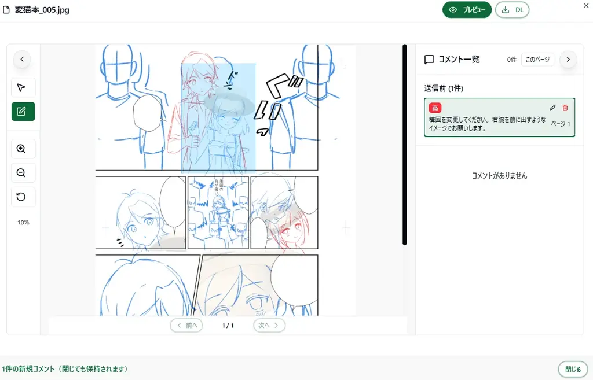The width and height of the screenshot is (593, 380).
Task: Toggle プレビュー preview mode
Action: click(x=467, y=10)
